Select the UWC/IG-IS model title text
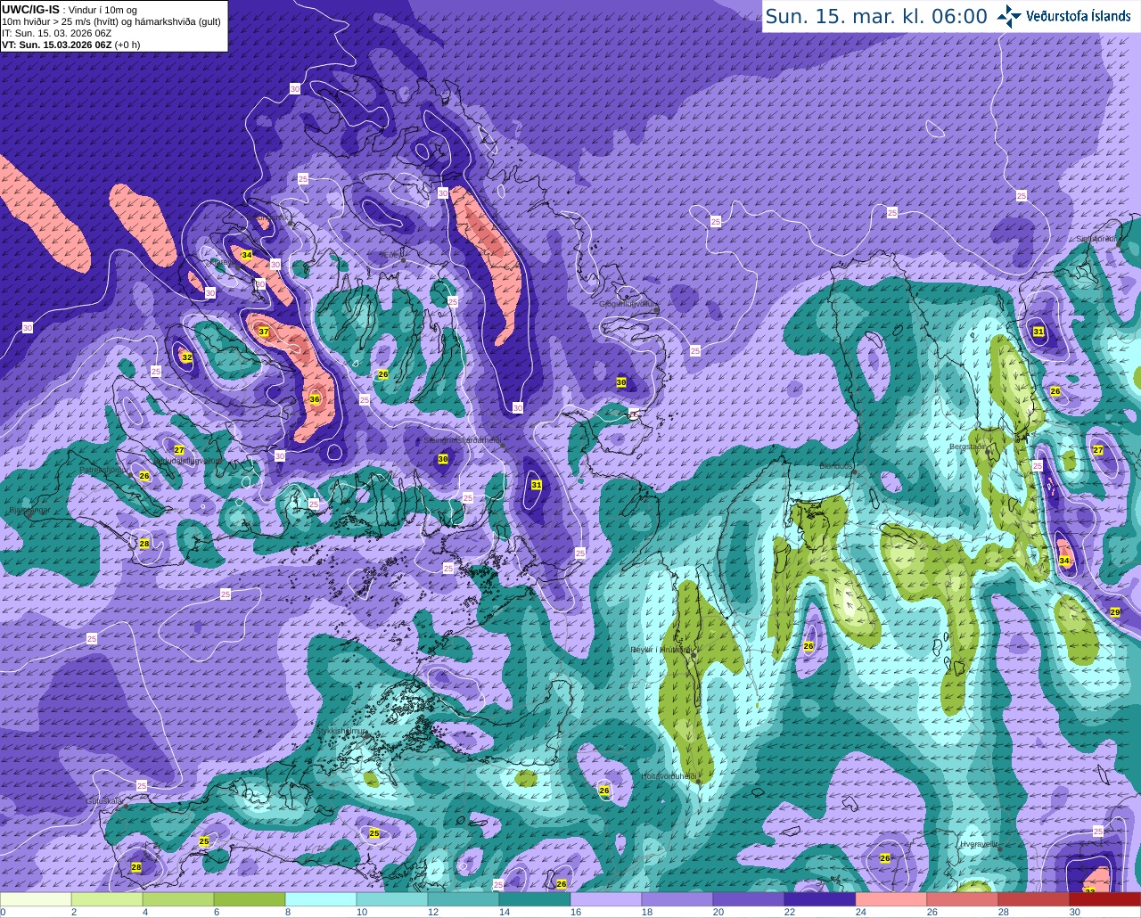Screen dimensions: 1141x918 [31, 10]
